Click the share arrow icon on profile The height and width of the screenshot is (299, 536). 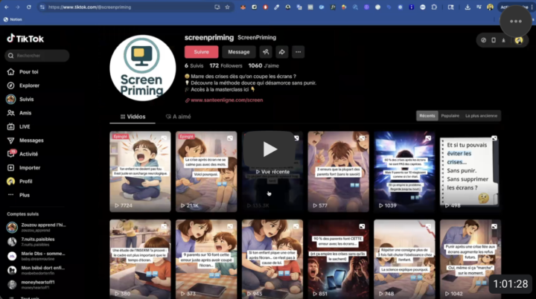pos(282,52)
